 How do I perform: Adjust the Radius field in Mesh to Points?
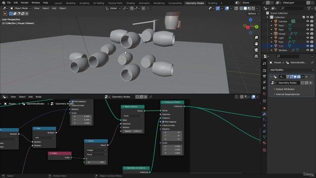133,131
